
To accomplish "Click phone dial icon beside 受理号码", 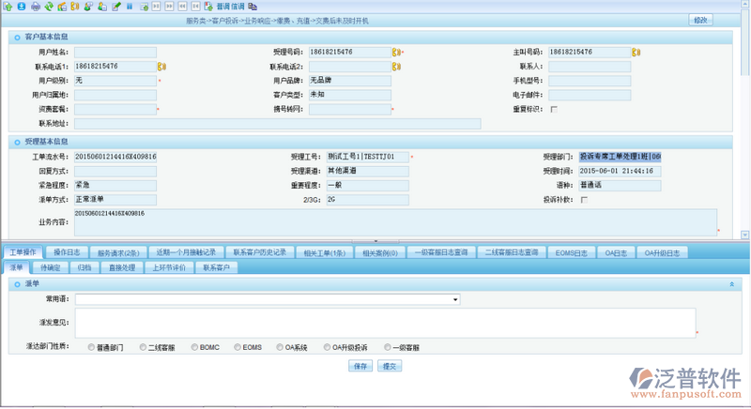I will (396, 53).
